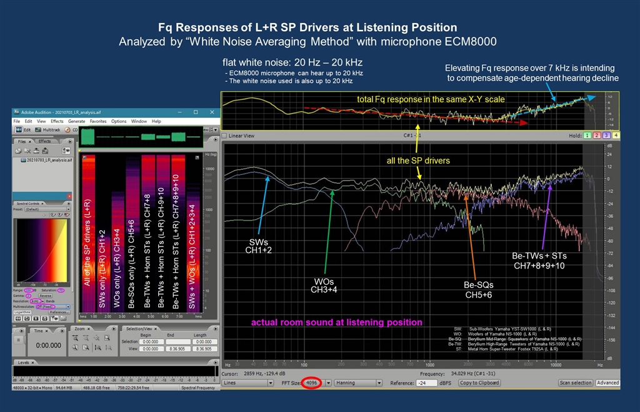Open CD view from toolbar
This screenshot has width=640, height=412.
(x=71, y=130)
